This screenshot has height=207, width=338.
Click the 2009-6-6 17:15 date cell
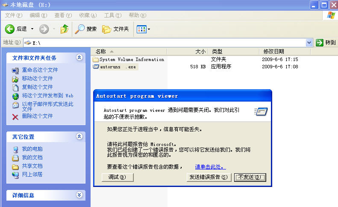coord(280,59)
